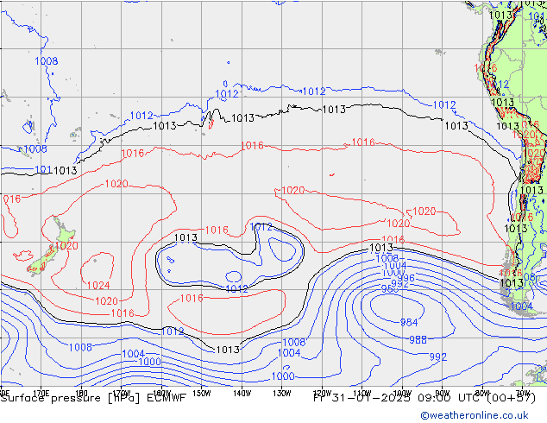Click the 130W longitude axis label
This screenshot has height=423, width=547.
pyautogui.click(x=282, y=394)
